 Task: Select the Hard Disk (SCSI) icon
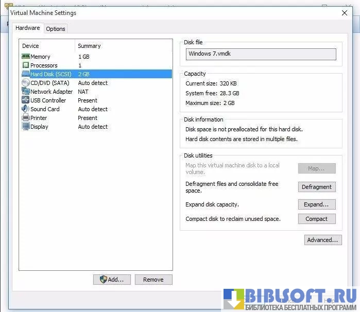pos(26,74)
